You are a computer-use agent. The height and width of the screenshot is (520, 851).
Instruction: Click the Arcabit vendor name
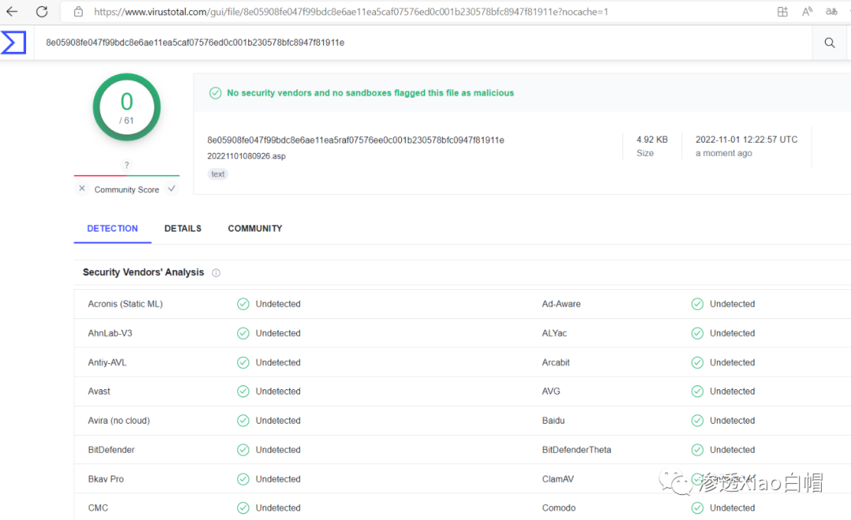click(556, 362)
